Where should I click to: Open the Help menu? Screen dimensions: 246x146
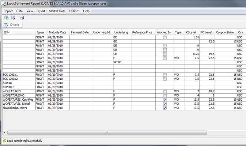[x=86, y=11]
